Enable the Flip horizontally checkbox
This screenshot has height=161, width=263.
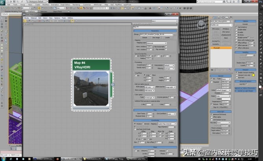[166, 47]
